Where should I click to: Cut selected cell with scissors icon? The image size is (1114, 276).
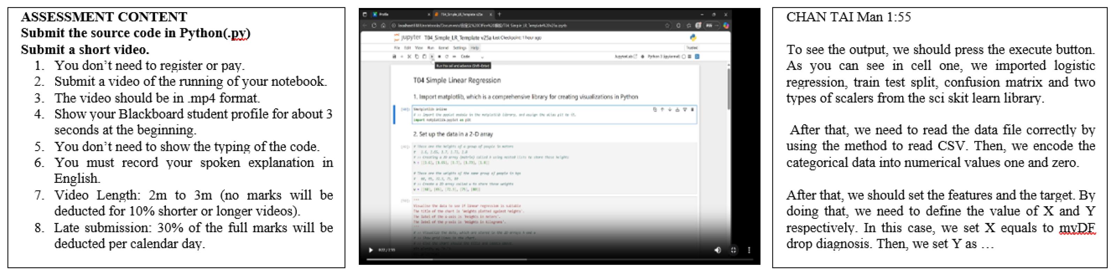click(x=409, y=57)
